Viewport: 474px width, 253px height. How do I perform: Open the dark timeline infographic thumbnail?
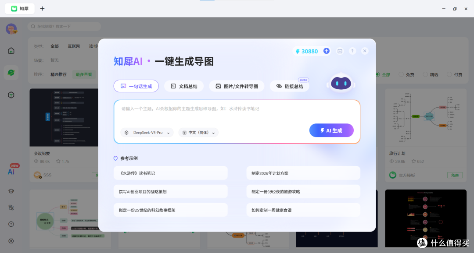point(426,218)
